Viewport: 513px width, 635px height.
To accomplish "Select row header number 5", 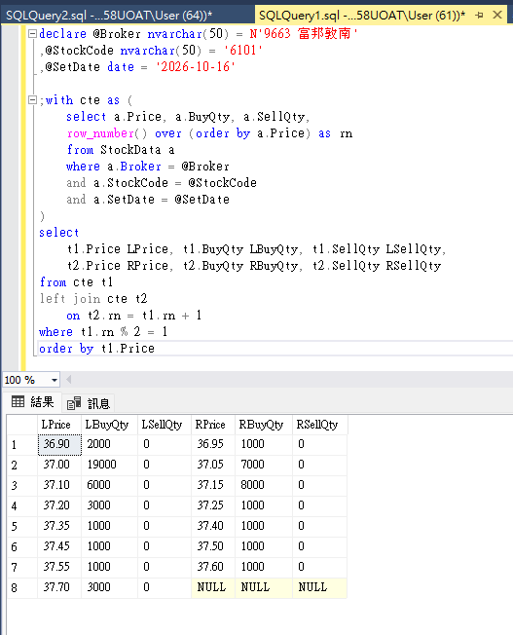I will coord(22,527).
